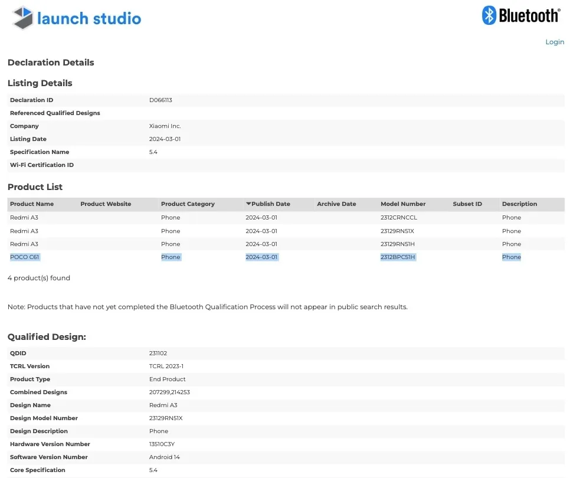570x478 pixels.
Task: Click the Bluetooth wordmark text
Action: (529, 15)
